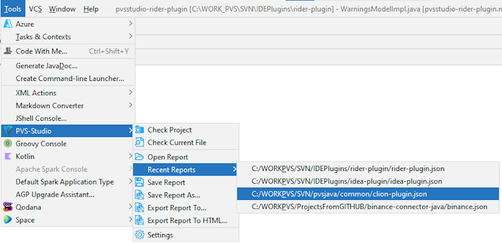502x243 pixels.
Task: Click the Groovy Console green icon
Action: (x=8, y=143)
